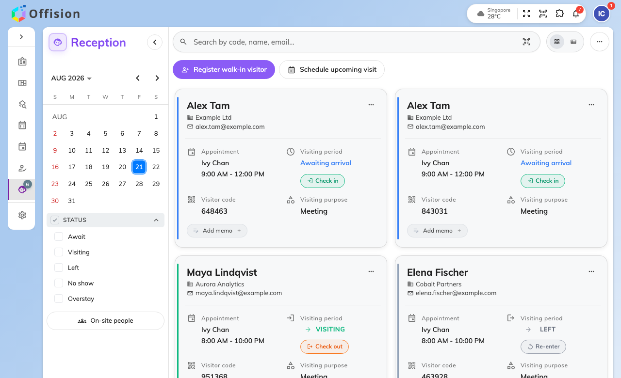The image size is (621, 378).
Task: Go to next month in calendar
Action: [x=157, y=78]
